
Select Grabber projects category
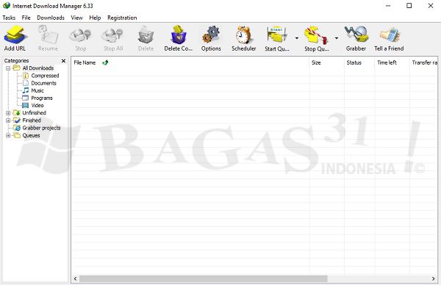pyautogui.click(x=41, y=128)
